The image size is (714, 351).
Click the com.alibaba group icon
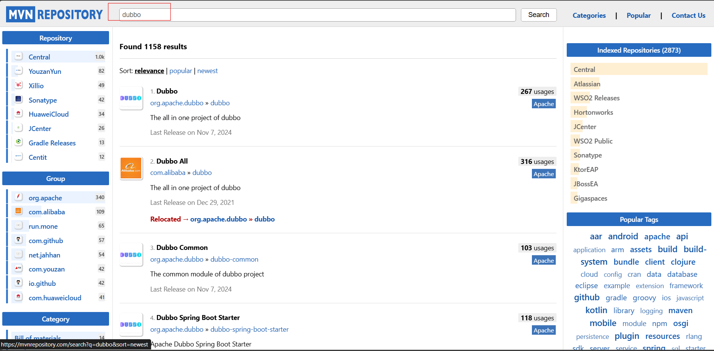point(19,211)
